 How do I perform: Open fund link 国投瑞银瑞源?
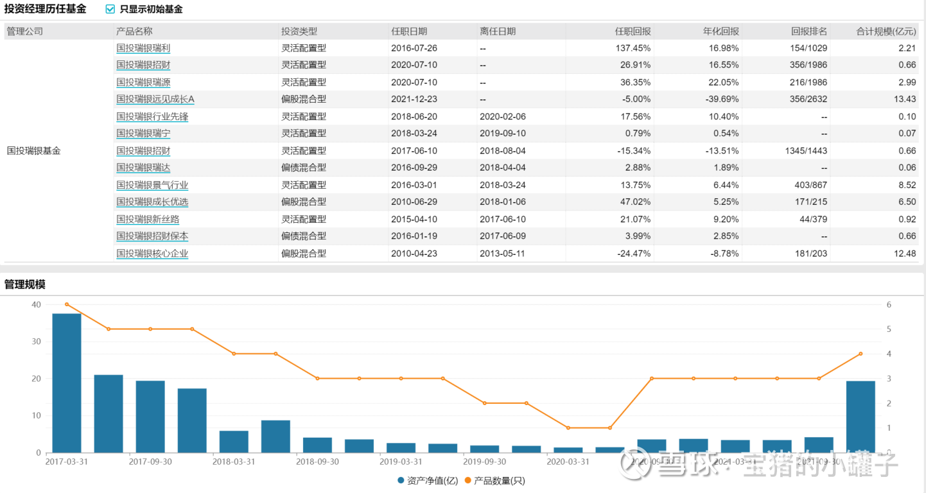pos(143,82)
